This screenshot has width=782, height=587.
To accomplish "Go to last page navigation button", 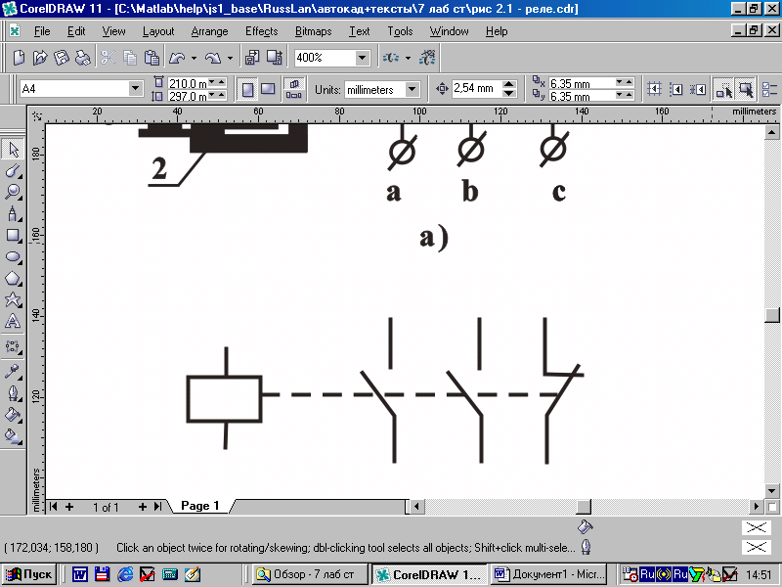I will (158, 507).
